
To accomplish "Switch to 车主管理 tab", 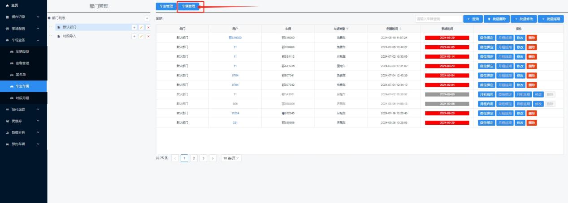I will click(x=166, y=6).
